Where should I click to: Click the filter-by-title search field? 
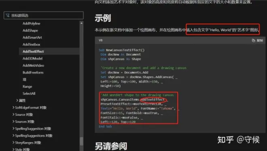(x=43, y=15)
